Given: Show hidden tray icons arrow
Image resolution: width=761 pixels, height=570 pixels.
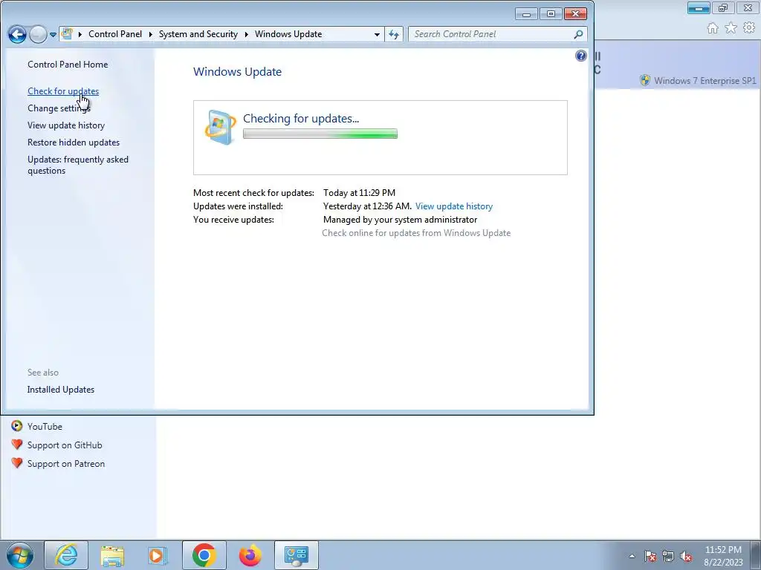Looking at the screenshot, I should click(x=632, y=556).
